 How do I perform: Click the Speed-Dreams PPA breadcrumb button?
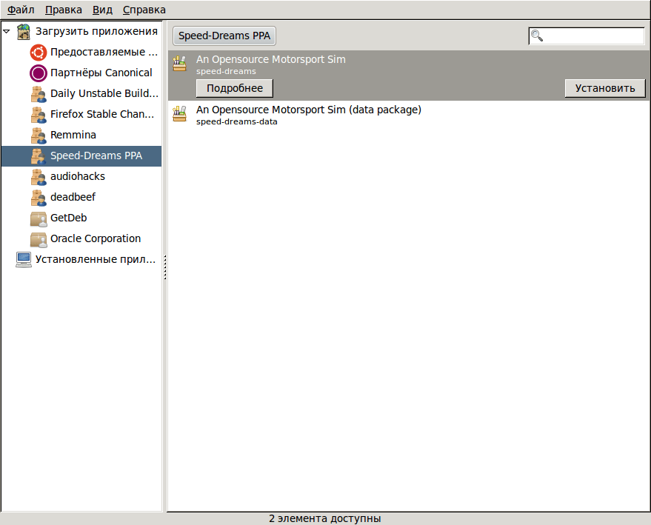click(x=224, y=36)
